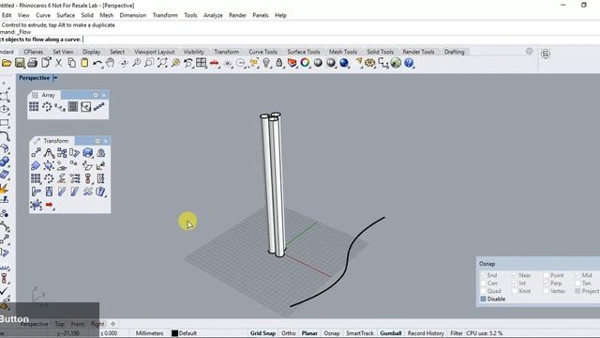Click the four-viewport layout grid icon
Image resolution: width=600 pixels, height=338 pixels.
pyautogui.click(x=201, y=63)
